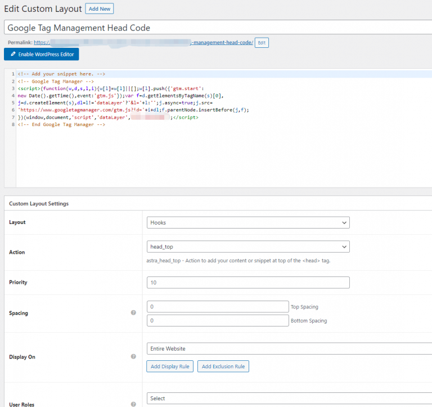The width and height of the screenshot is (432, 407).
Task: Click help icon next to User Roles
Action: [x=133, y=404]
